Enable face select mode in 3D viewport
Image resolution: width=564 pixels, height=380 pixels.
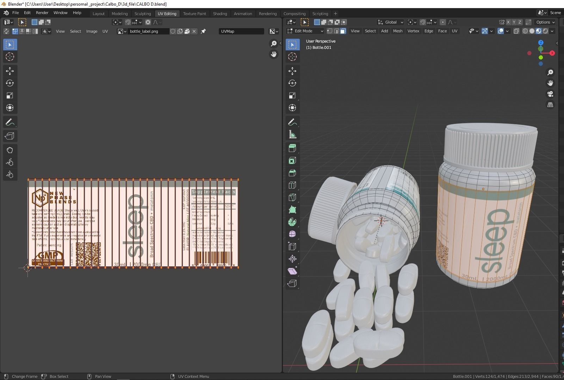pyautogui.click(x=343, y=31)
